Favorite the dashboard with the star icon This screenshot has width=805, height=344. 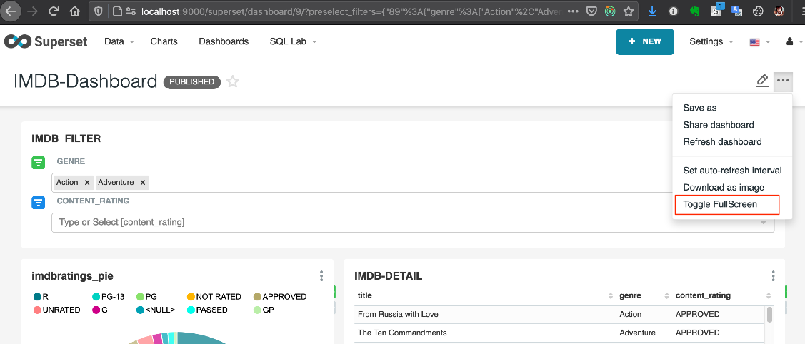[232, 82]
